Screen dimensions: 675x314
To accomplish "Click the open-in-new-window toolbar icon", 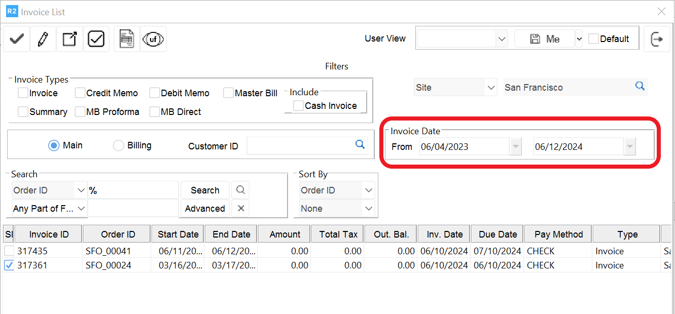I will pos(69,39).
